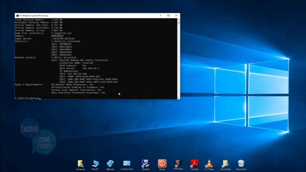Image resolution: width=306 pixels, height=172 pixels.
Task: Click the Logon Server value text
Action: pos(63,39)
